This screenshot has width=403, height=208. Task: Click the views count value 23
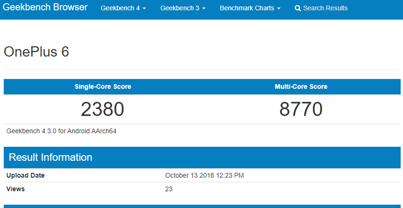169,189
